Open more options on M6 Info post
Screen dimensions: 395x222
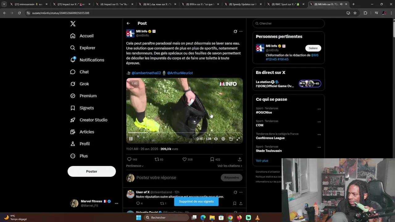(241, 31)
